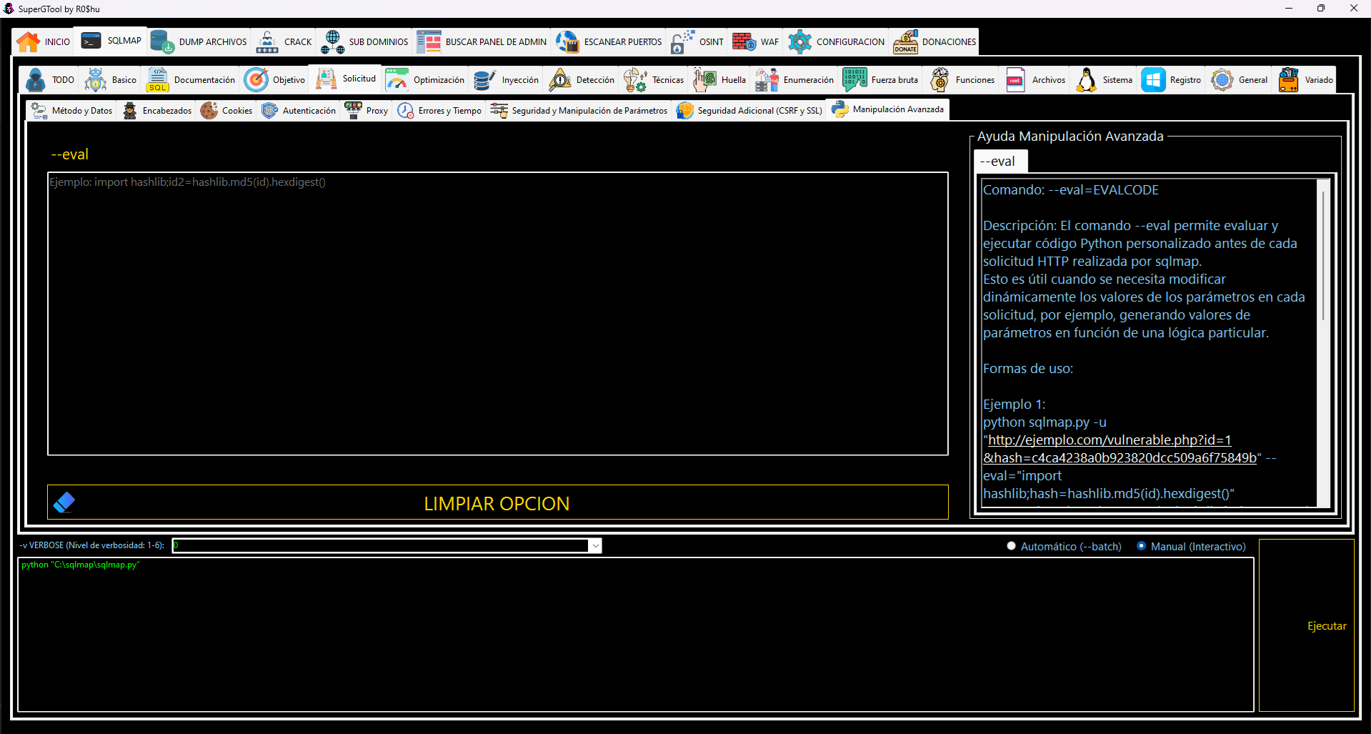Select Automático (--batch) radio button
This screenshot has width=1371, height=734.
click(1011, 546)
